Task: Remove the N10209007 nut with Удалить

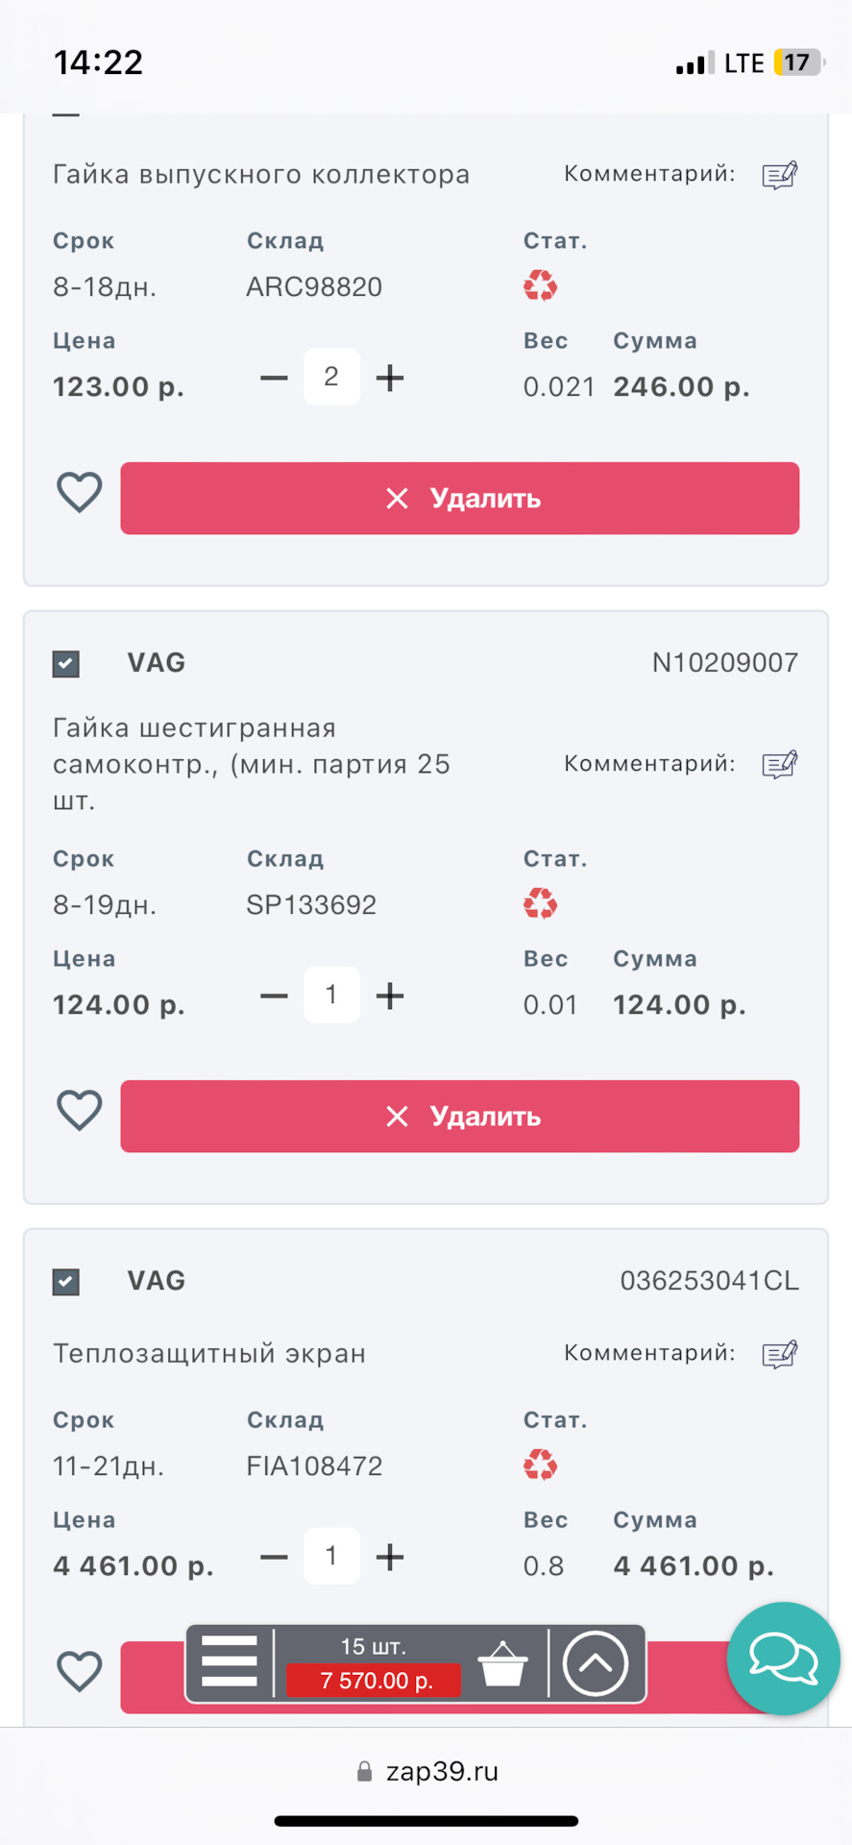Action: coord(459,1116)
